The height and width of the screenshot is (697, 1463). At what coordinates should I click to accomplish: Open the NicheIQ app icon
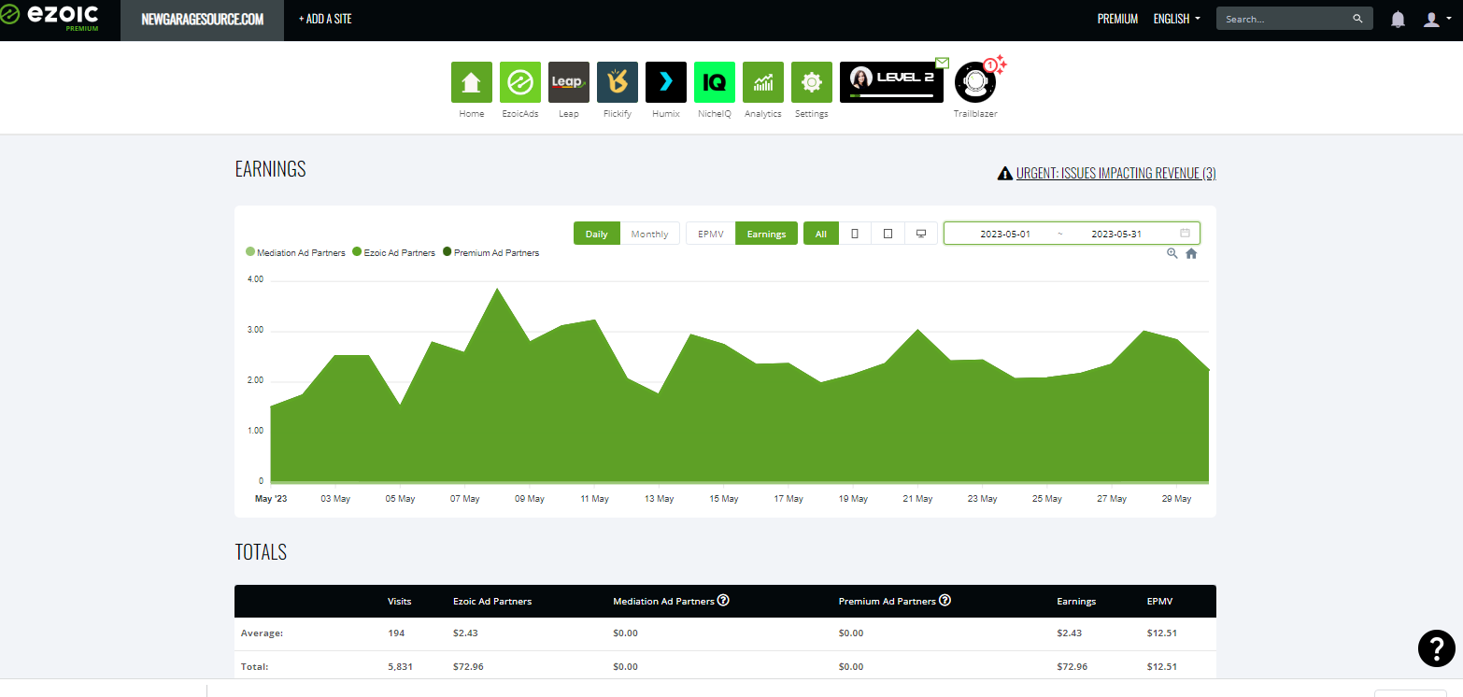(715, 82)
